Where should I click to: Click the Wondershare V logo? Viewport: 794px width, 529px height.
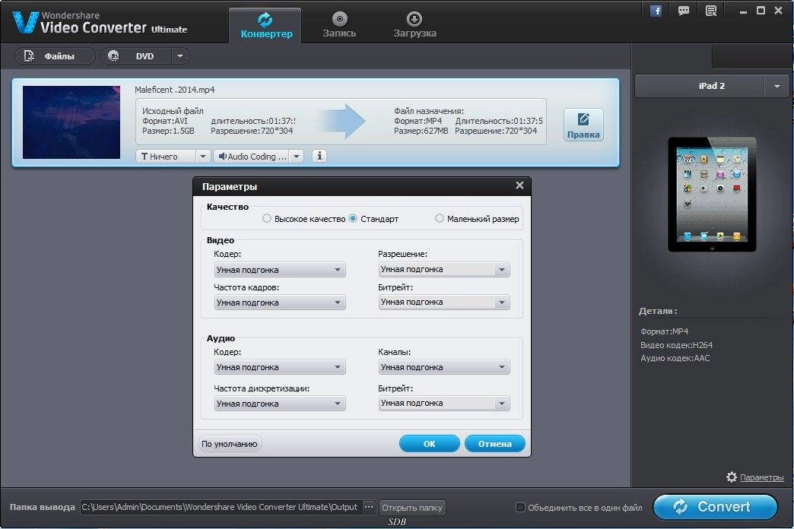pyautogui.click(x=25, y=23)
